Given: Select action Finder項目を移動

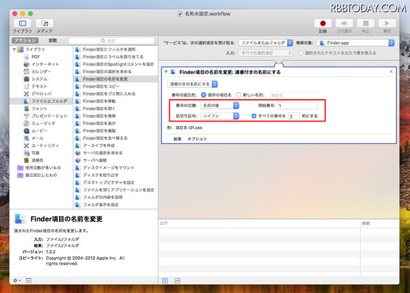Looking at the screenshot, I should [x=99, y=101].
